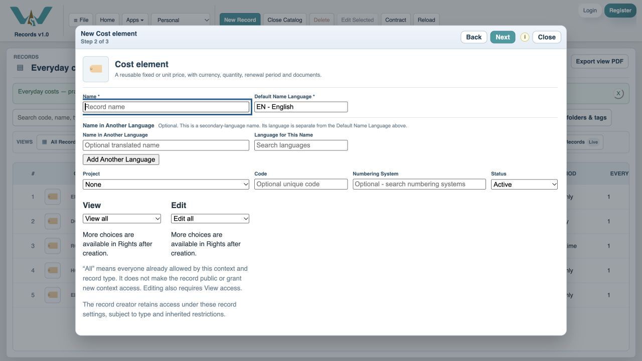Click the Optional unique code field
The height and width of the screenshot is (361, 642).
click(301, 184)
